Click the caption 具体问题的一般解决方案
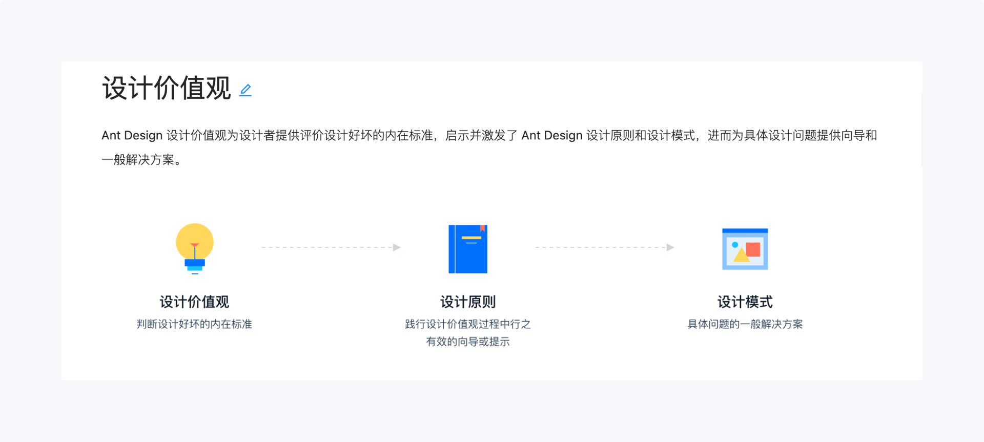This screenshot has width=984, height=442. (745, 324)
